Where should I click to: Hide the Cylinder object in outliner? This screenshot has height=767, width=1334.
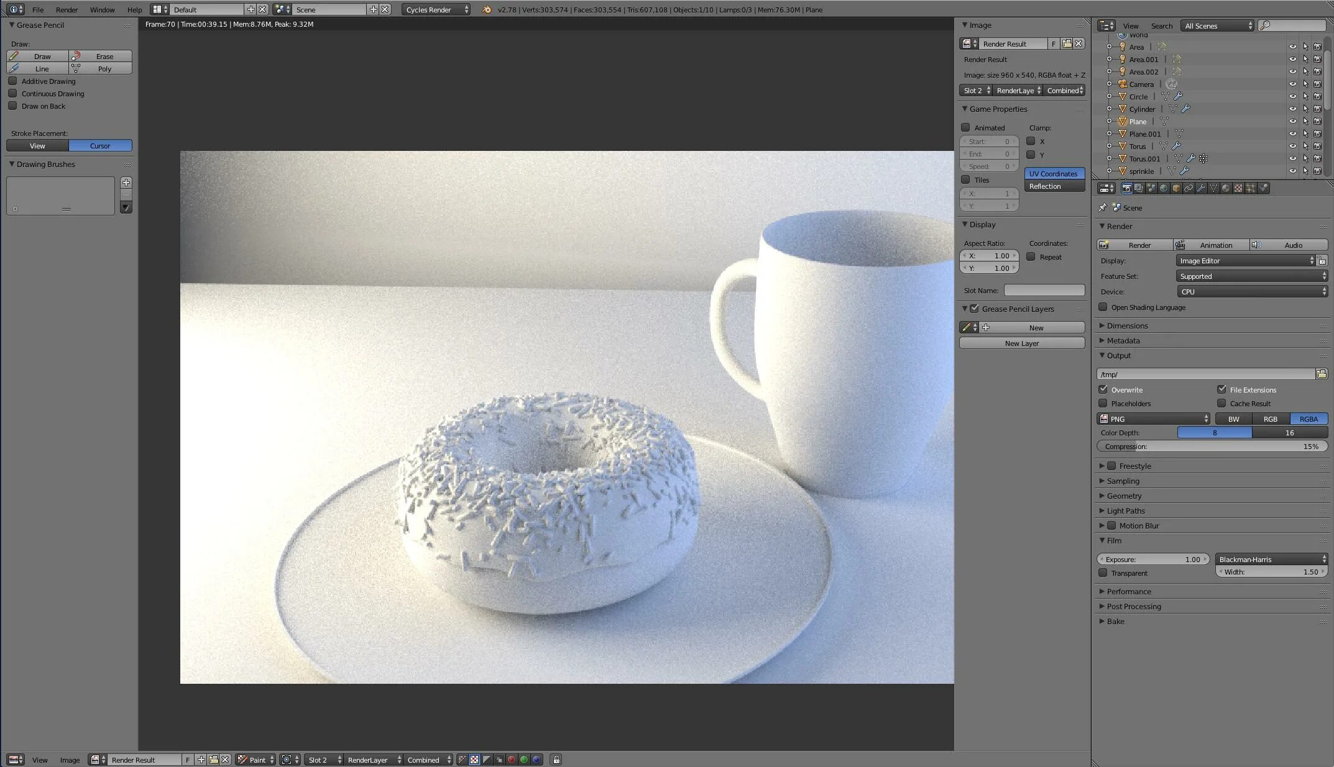point(1292,109)
